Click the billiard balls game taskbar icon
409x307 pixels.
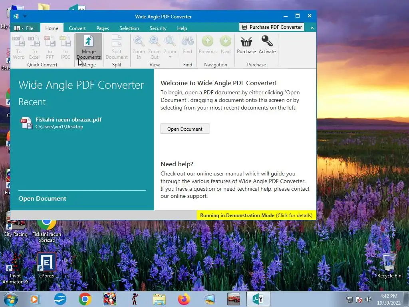pos(110,299)
